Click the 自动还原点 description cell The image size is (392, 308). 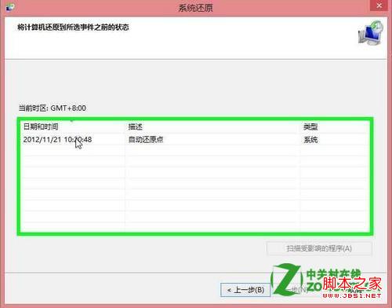click(x=146, y=140)
